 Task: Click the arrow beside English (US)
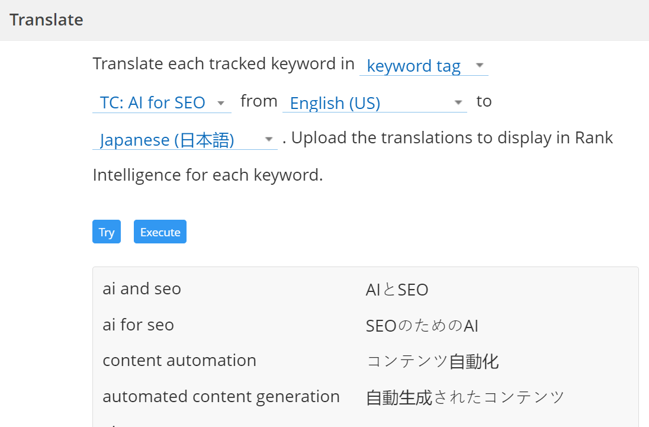[458, 102]
